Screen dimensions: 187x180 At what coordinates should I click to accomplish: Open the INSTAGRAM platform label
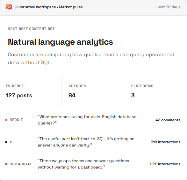[20, 164]
